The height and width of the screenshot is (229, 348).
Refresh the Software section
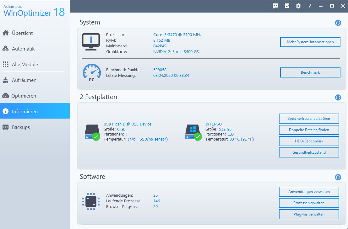pyautogui.click(x=338, y=177)
